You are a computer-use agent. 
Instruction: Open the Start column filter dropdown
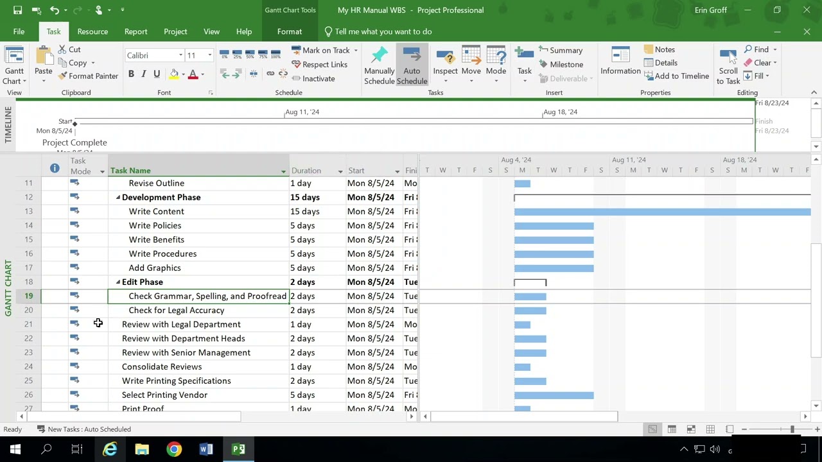pyautogui.click(x=398, y=171)
